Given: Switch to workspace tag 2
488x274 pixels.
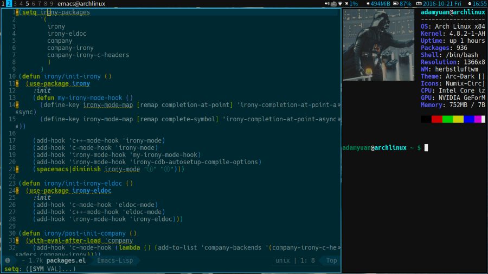Looking at the screenshot, I should click(9, 4).
